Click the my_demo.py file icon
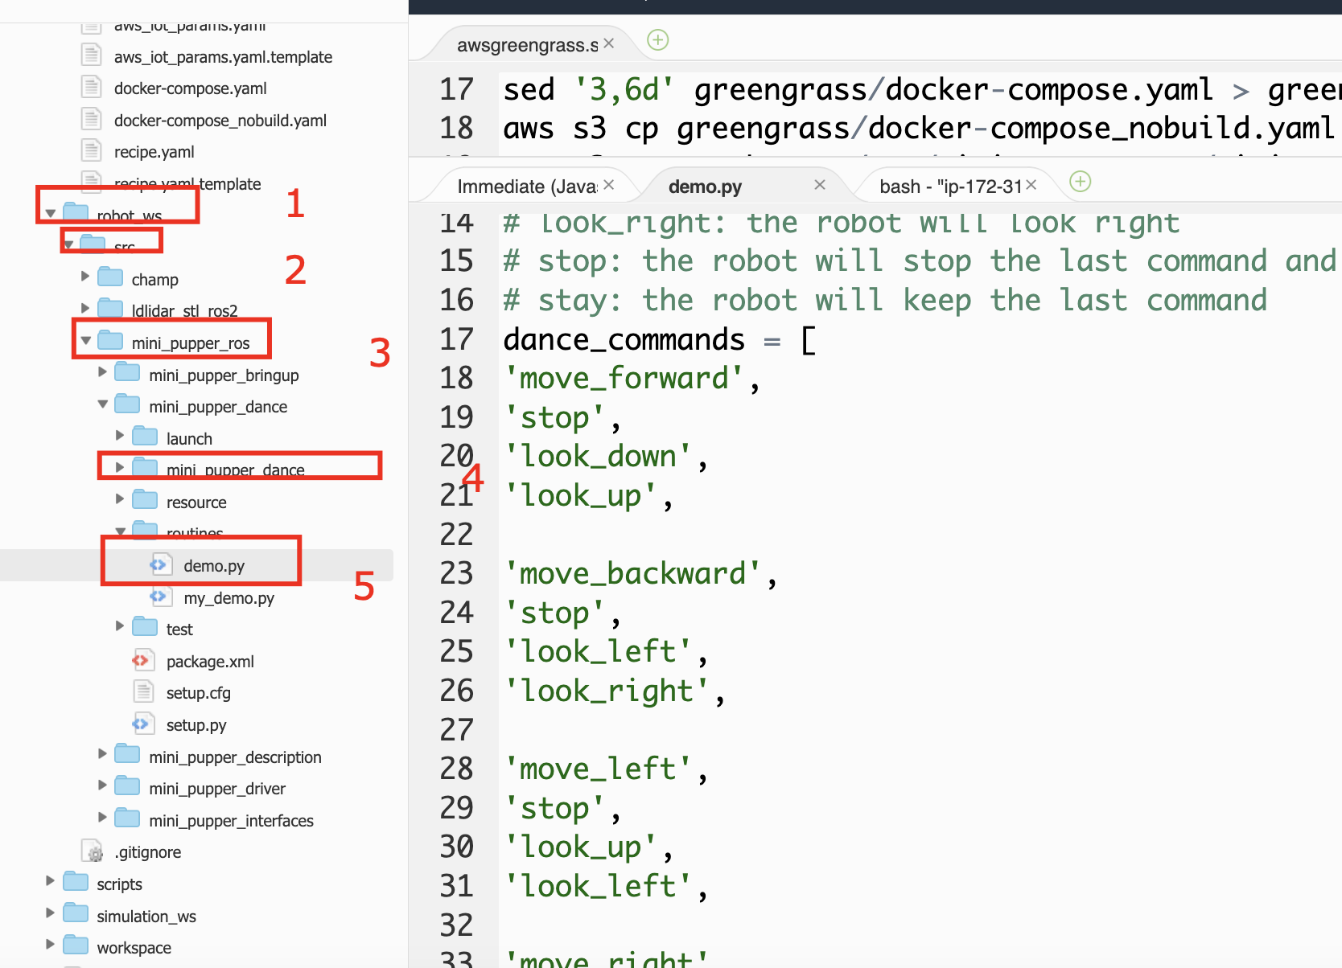 coord(159,597)
